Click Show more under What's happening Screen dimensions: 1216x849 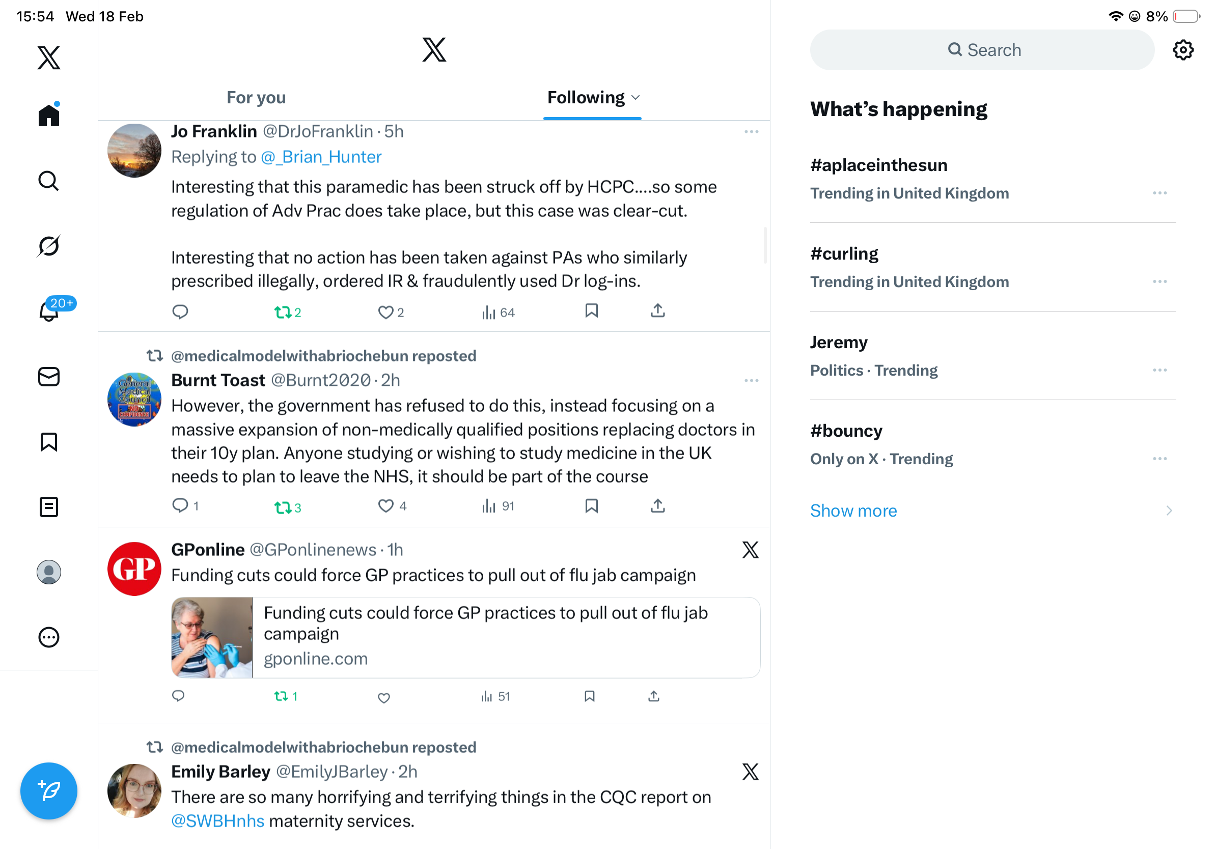point(853,510)
